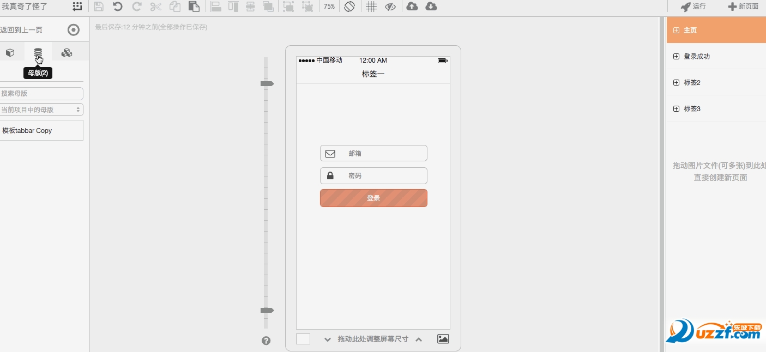This screenshot has width=766, height=352.
Task: Switch to the multi-cube combos tab
Action: (x=67, y=52)
